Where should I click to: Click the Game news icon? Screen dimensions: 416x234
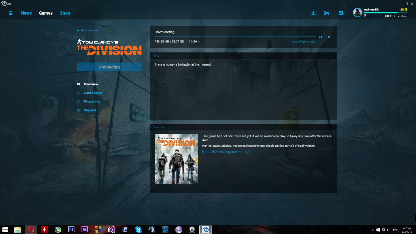pyautogui.click(x=79, y=93)
